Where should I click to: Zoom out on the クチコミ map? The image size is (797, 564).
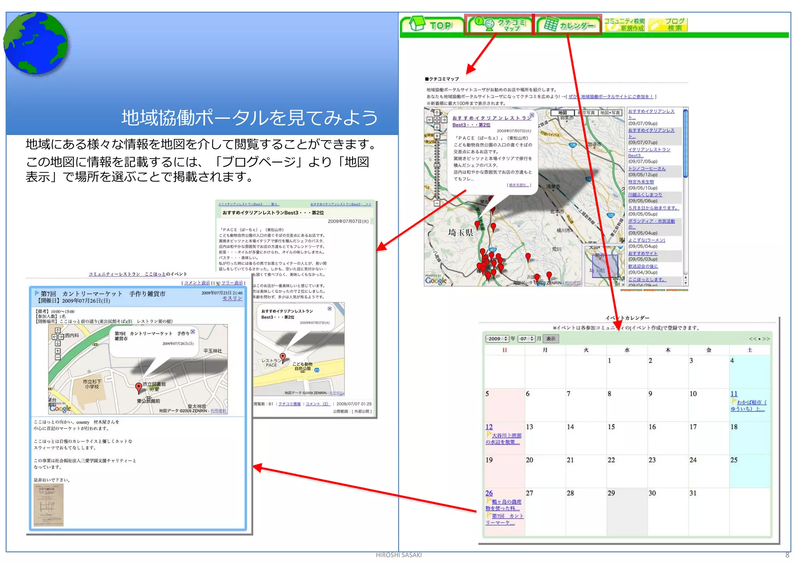[437, 203]
